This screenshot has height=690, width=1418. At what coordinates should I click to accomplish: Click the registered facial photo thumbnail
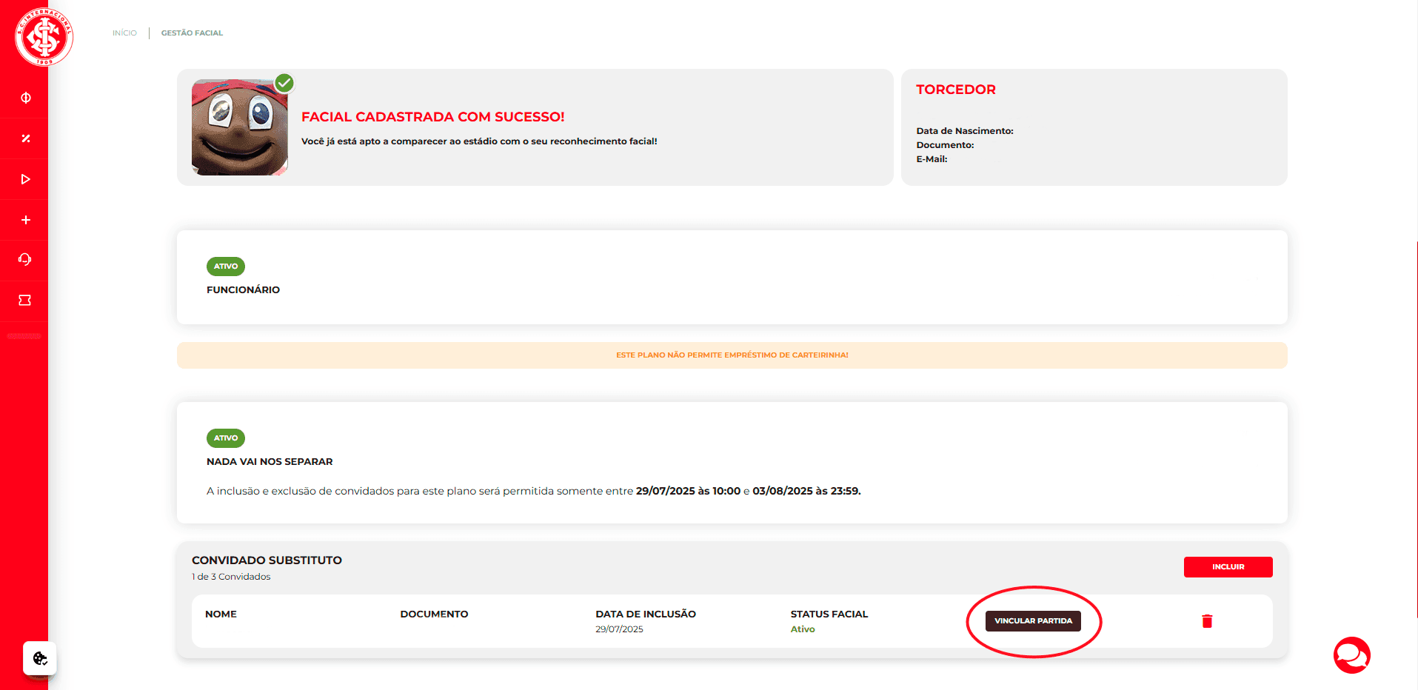coord(239,128)
